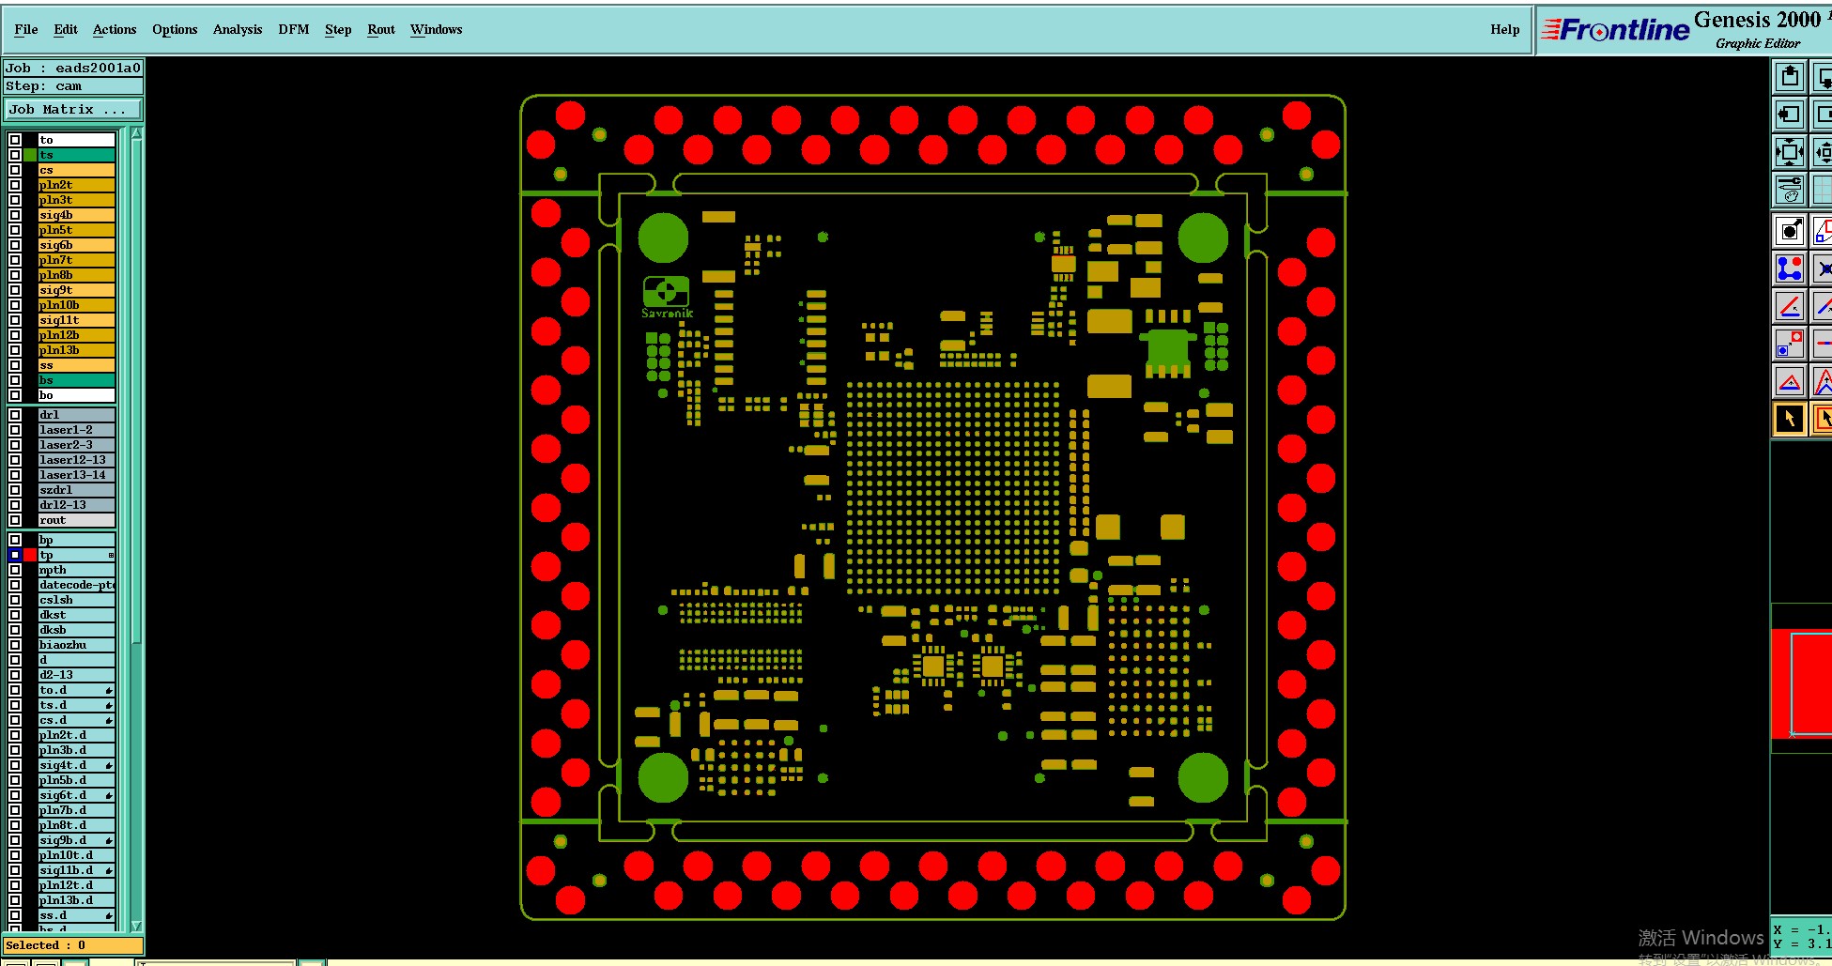Open the Help menu
Viewport: 1832px width, 966px height.
(x=1504, y=29)
